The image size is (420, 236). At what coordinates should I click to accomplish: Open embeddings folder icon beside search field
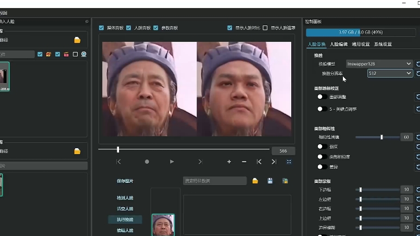[x=255, y=181]
